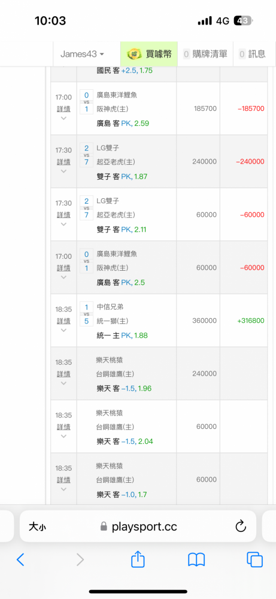The image size is (276, 599).
Task: Tap the Safari back arrow icon
Action: [20, 559]
